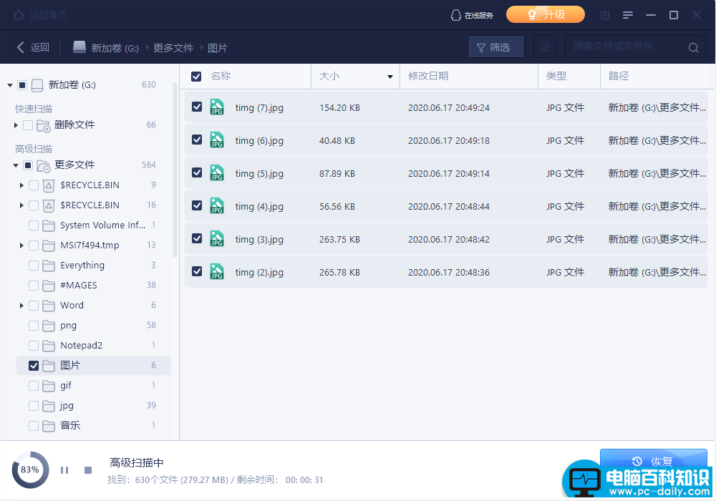Expand the $RECYCLE.BIN with 16 items
This screenshot has height=501, width=716.
tap(21, 205)
